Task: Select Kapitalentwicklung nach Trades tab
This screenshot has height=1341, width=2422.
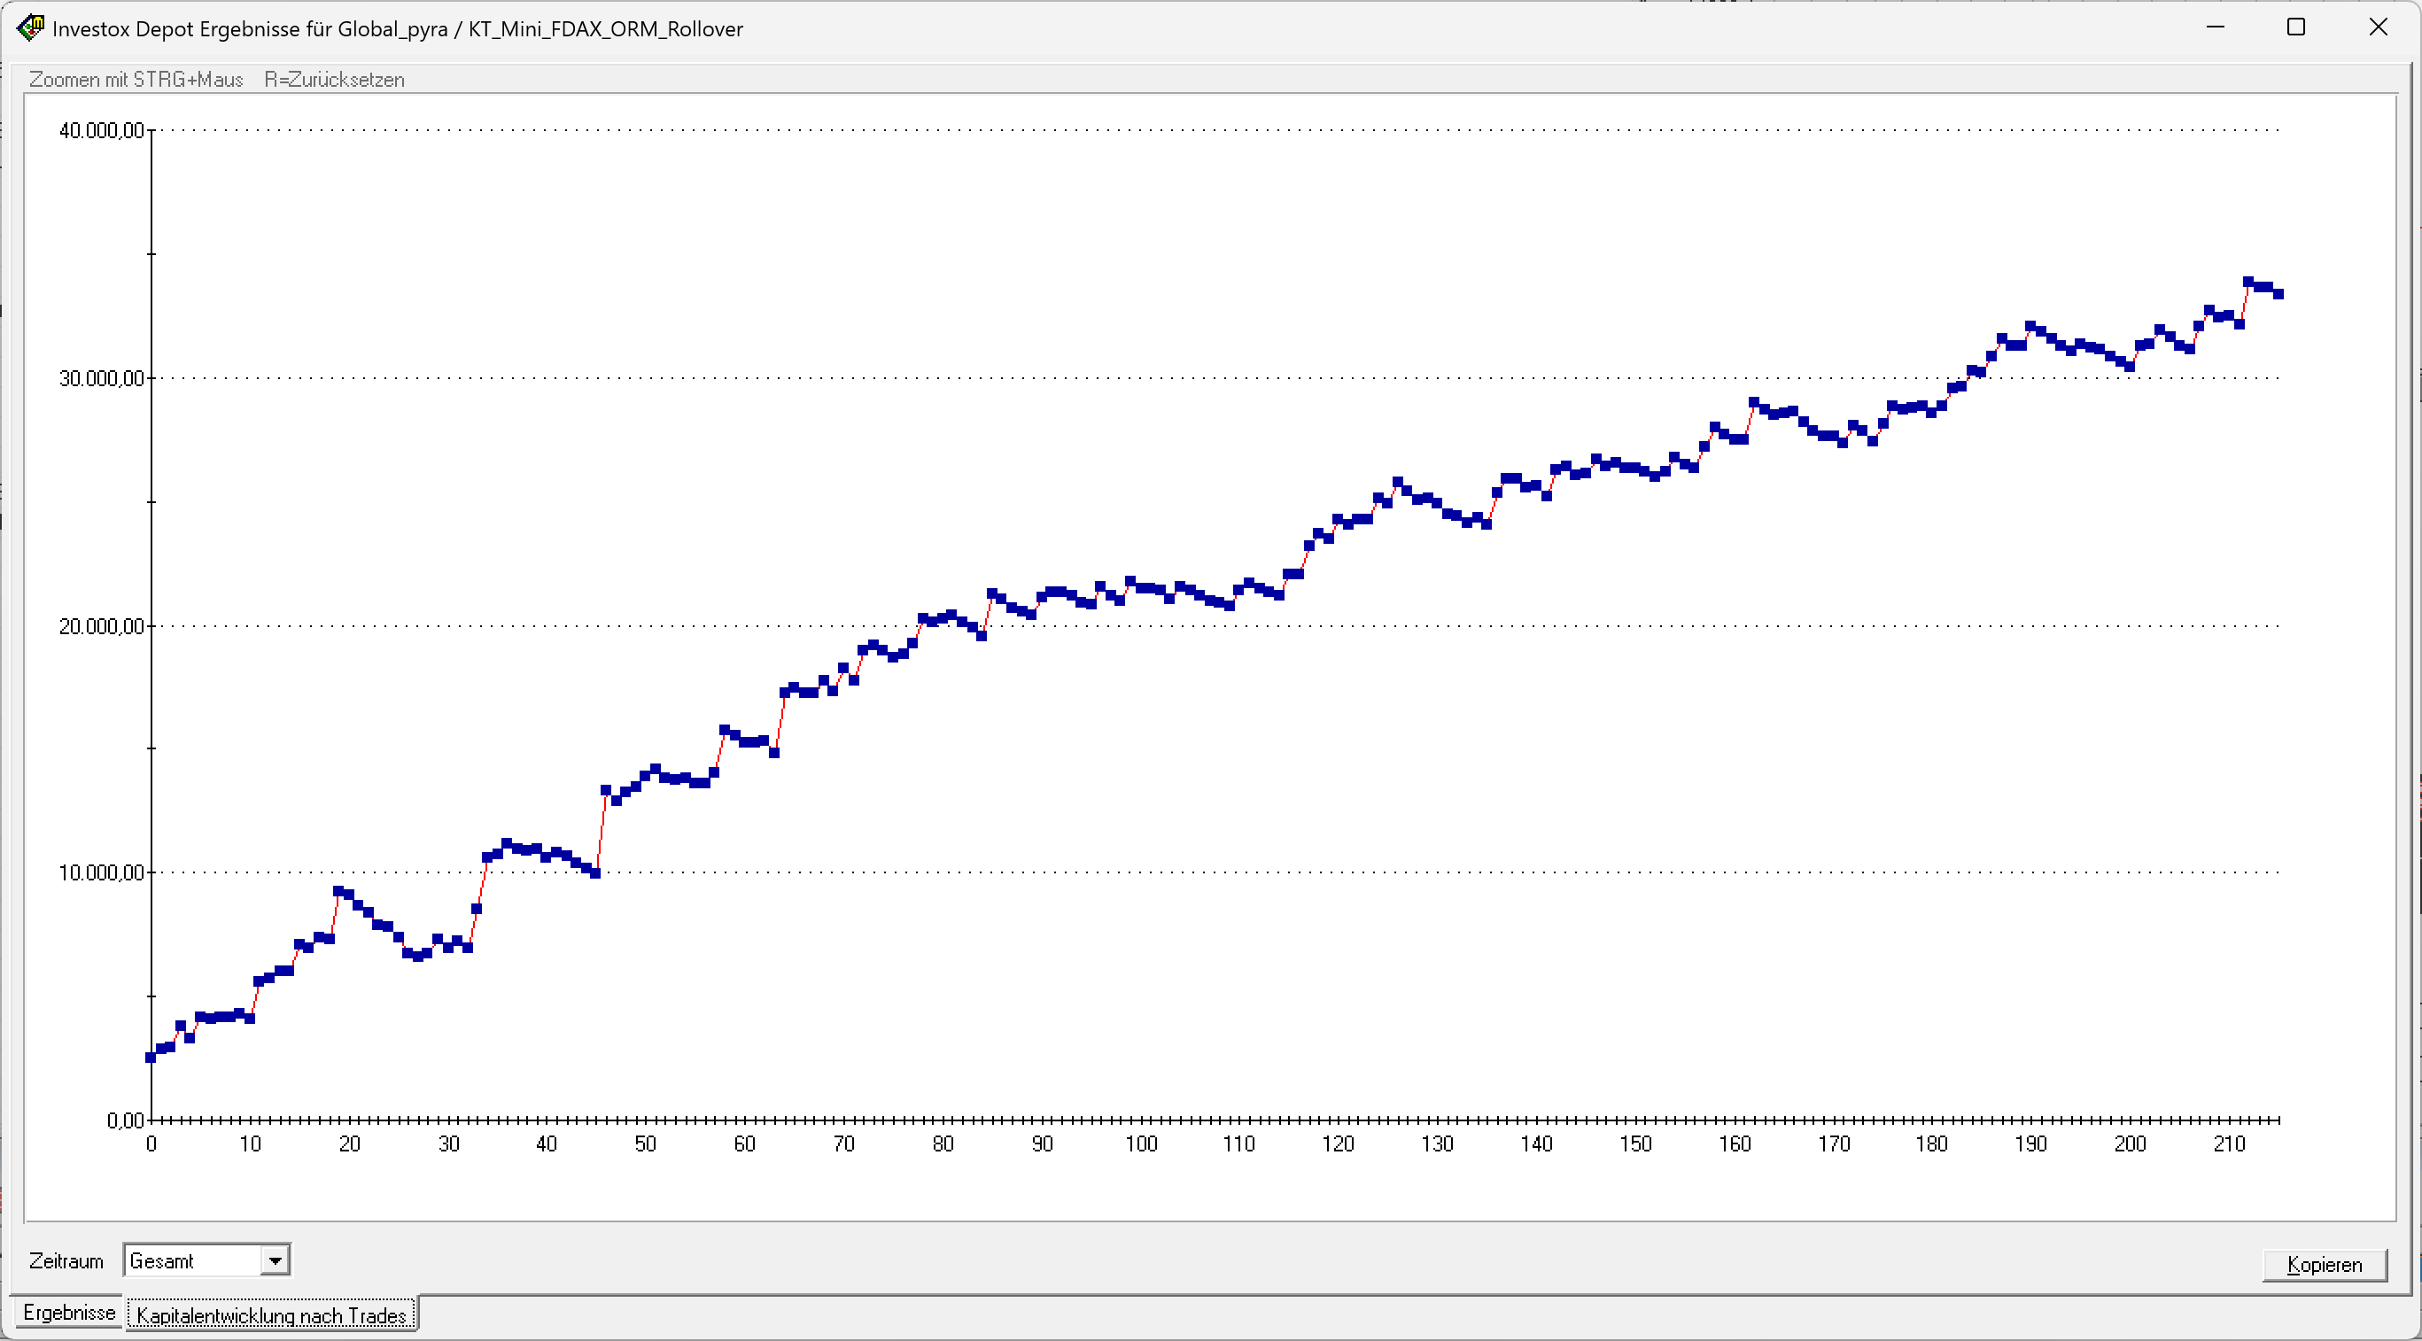Action: (272, 1314)
